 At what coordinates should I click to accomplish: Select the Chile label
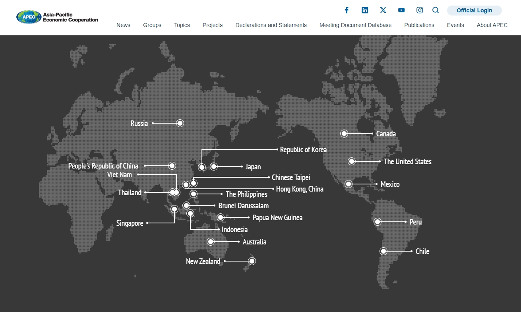[x=422, y=252]
